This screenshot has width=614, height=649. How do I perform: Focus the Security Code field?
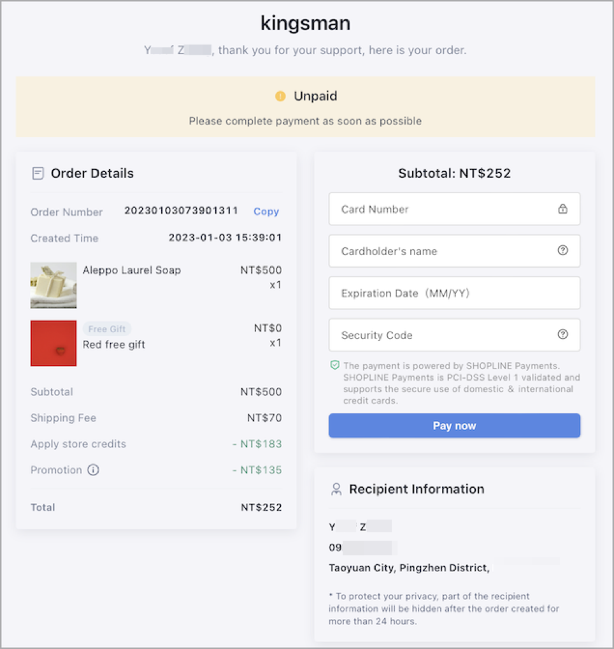click(x=454, y=335)
